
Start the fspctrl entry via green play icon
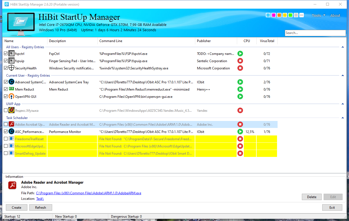[x=240, y=54]
